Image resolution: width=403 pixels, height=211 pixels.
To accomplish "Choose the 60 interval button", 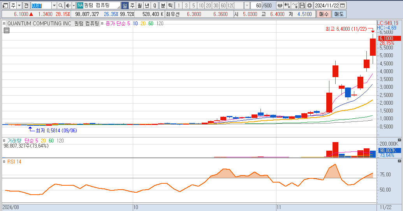I will tap(223, 5).
